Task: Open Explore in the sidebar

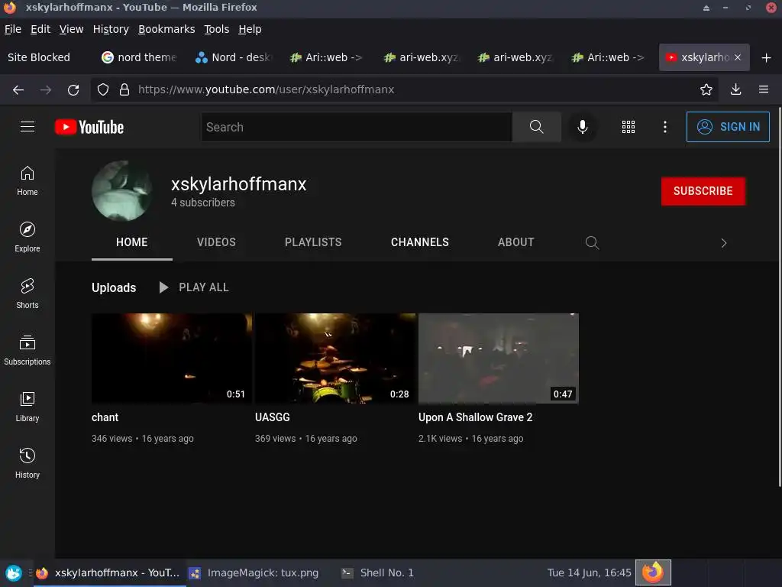Action: point(27,237)
